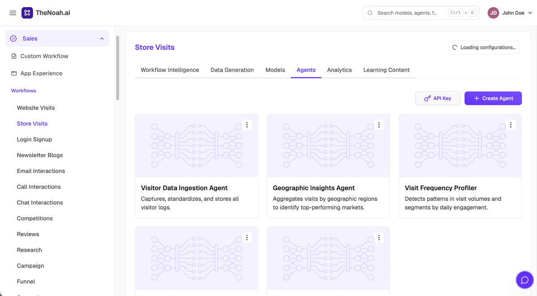
Task: Click the Visitor Data Ingestion Agent title
Action: point(184,188)
